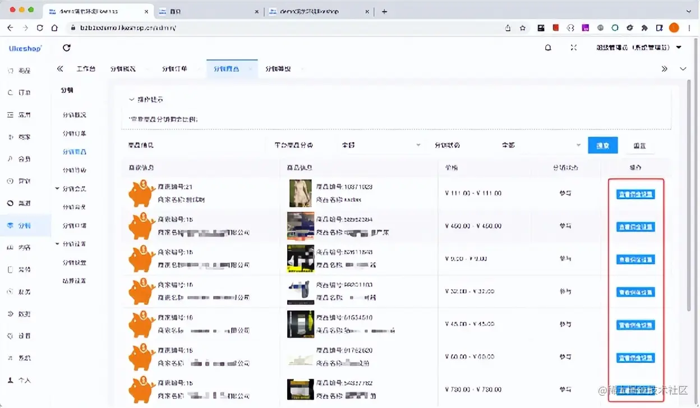Open the 会员 section in left sidebar
Viewport: 700px width, 408px height.
pyautogui.click(x=19, y=159)
